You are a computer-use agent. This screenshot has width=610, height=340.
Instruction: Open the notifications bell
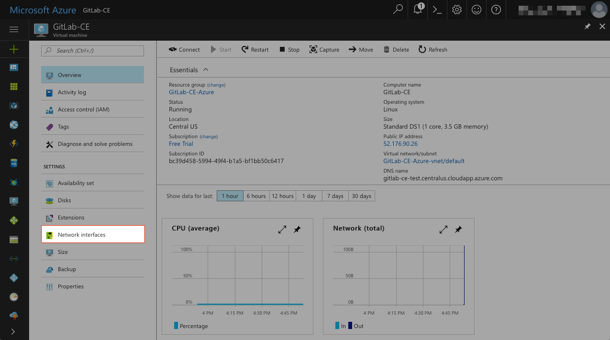click(418, 10)
